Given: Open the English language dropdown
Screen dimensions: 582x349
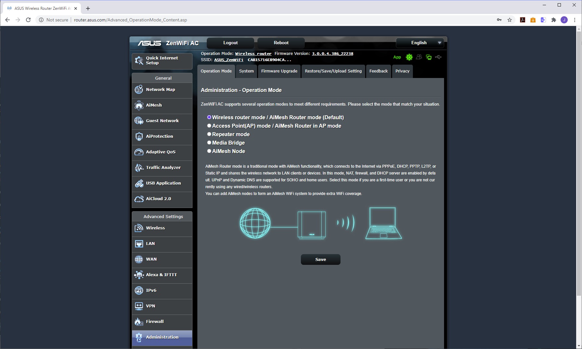Looking at the screenshot, I should [x=420, y=43].
